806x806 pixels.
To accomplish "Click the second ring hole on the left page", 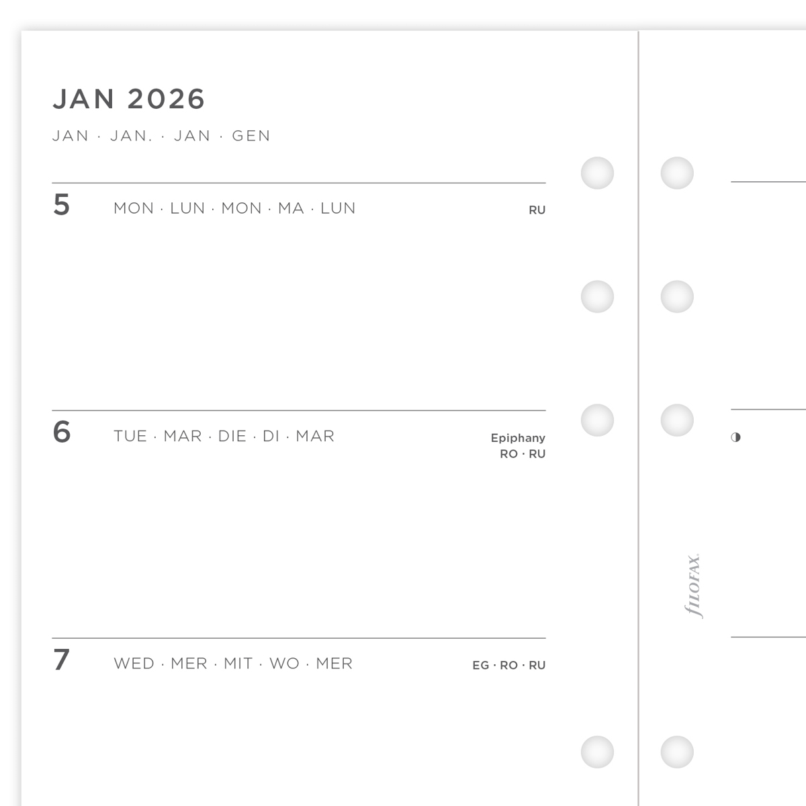I will [x=597, y=297].
